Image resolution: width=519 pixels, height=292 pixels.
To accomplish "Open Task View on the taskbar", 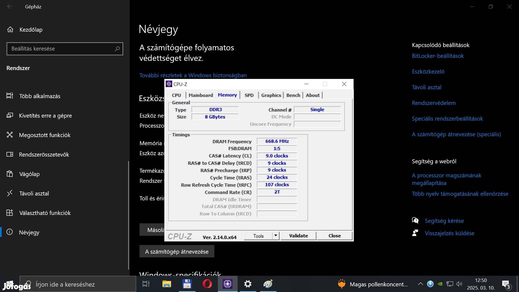I will tap(146, 284).
